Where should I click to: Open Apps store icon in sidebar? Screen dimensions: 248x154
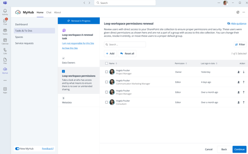coord(5,90)
